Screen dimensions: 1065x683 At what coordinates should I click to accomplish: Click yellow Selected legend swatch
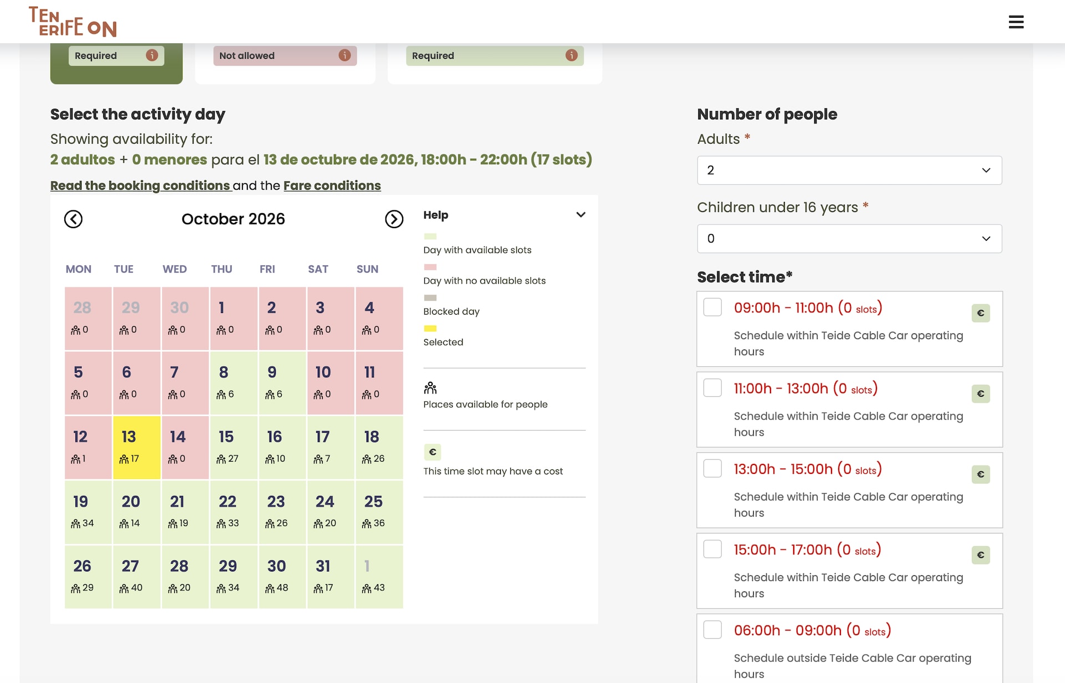tap(430, 328)
